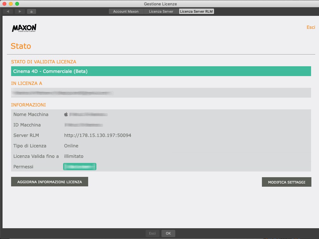Viewport: 319px width, 239px height.
Task: Minimize the window with yellow button
Action: click(x=11, y=4)
